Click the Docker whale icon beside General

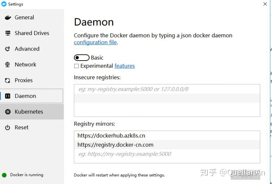[8, 18]
